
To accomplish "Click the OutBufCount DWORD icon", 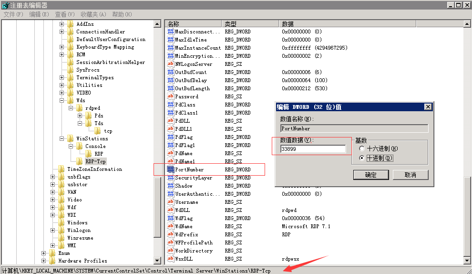I will (x=170, y=72).
